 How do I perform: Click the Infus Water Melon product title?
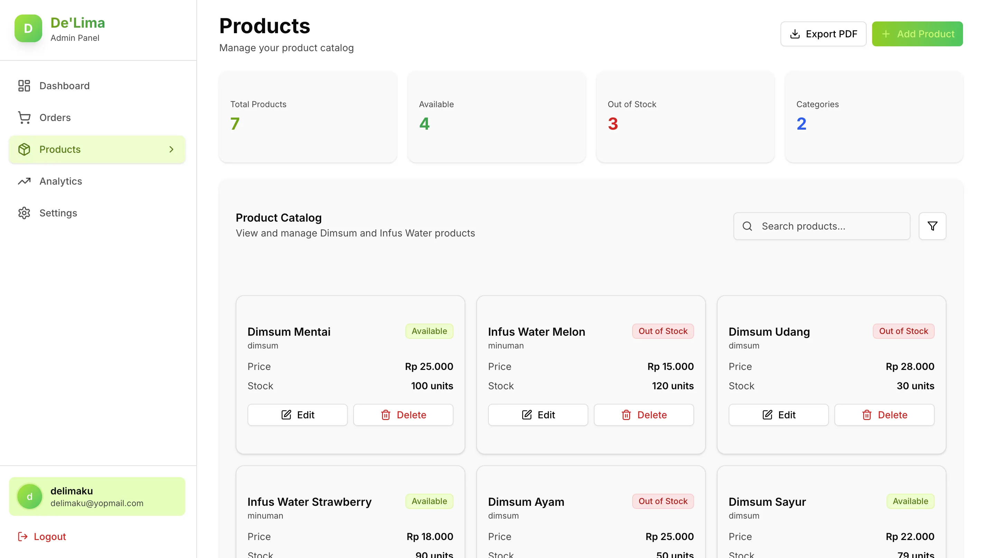[537, 332]
